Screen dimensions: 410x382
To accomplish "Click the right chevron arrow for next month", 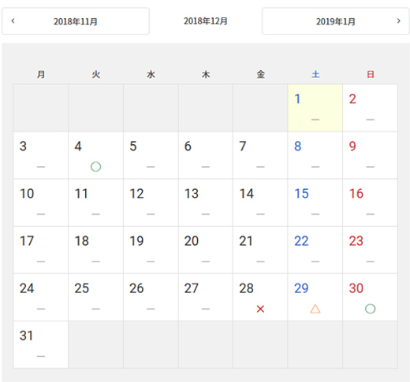I will (x=398, y=21).
